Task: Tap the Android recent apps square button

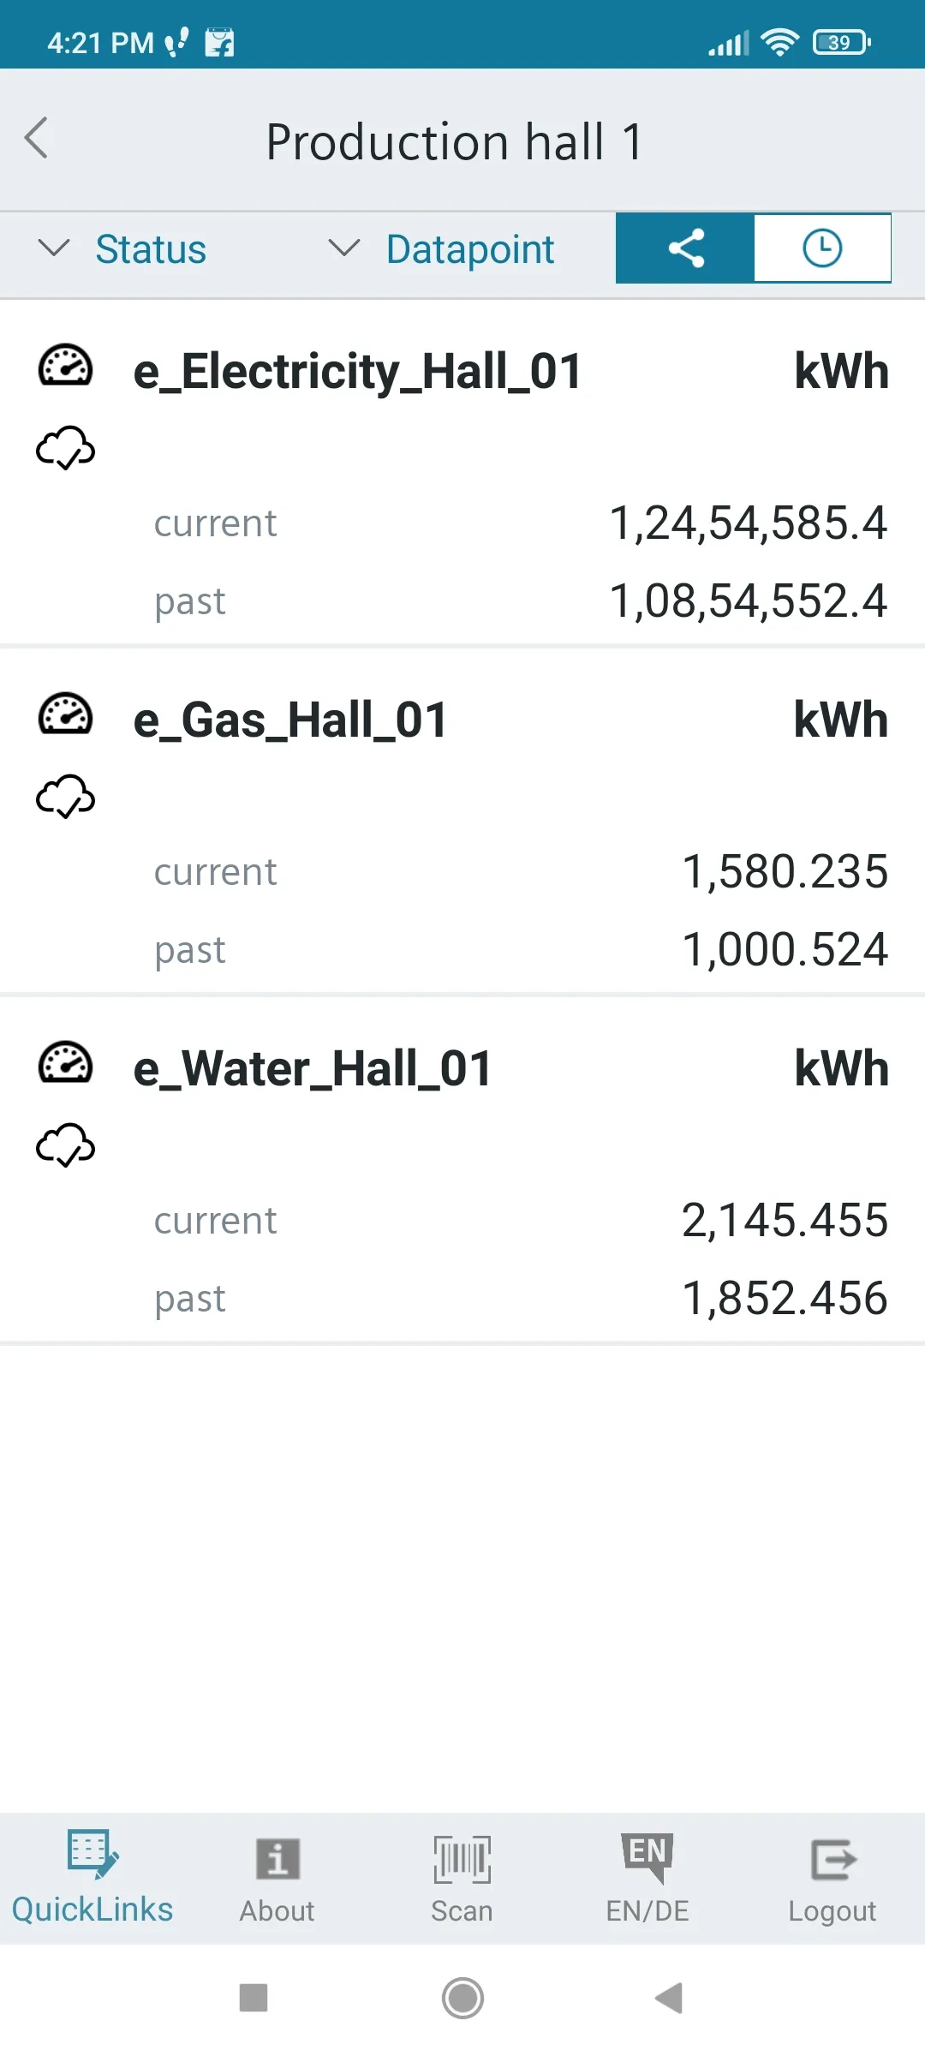Action: pos(254,1998)
